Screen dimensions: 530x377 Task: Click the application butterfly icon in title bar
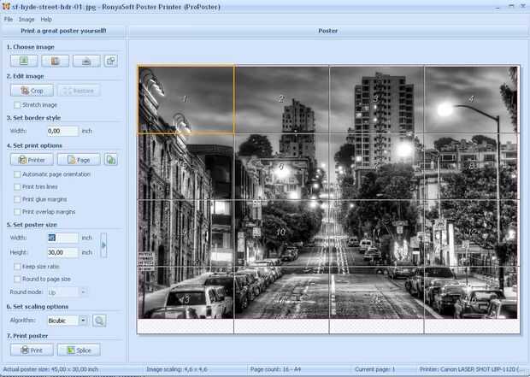pos(6,7)
